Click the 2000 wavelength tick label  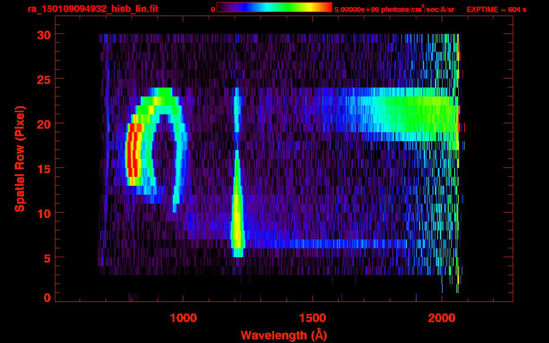click(442, 318)
